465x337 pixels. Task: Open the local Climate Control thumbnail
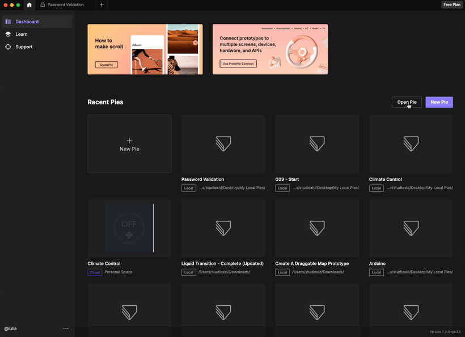coord(411,144)
